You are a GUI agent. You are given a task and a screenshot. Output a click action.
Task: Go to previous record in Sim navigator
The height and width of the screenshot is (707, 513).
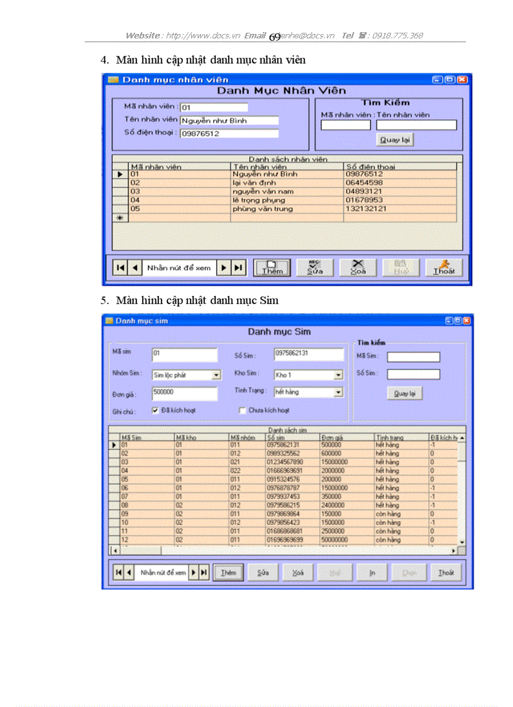tap(128, 572)
